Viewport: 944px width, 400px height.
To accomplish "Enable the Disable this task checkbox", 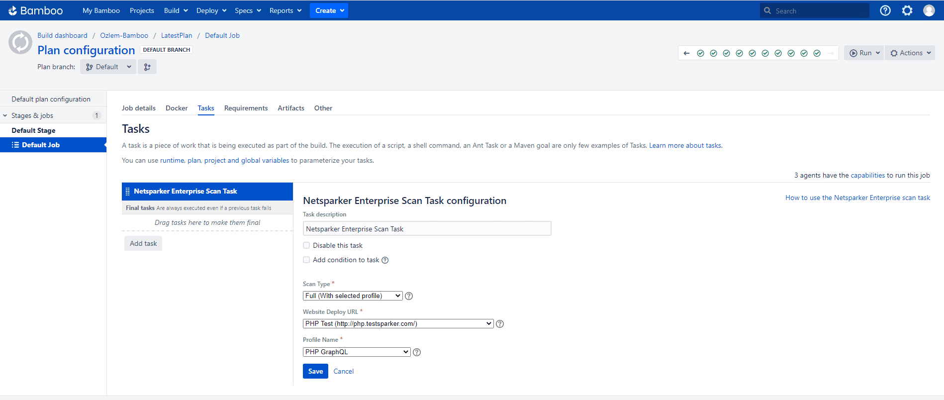I will pos(306,245).
